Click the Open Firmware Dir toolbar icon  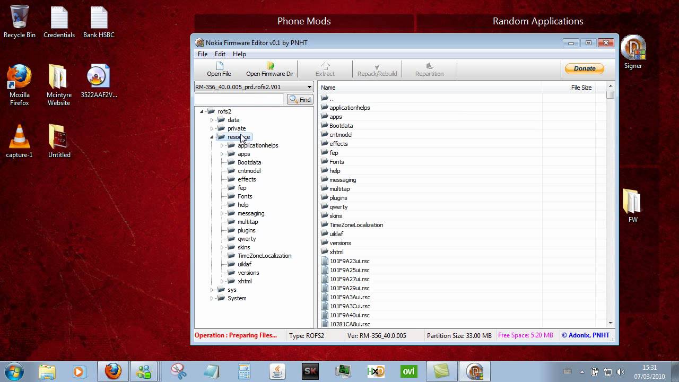coord(270,66)
